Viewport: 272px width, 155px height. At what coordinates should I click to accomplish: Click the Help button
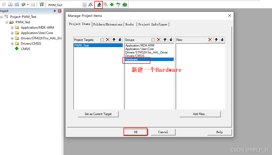click(x=219, y=132)
